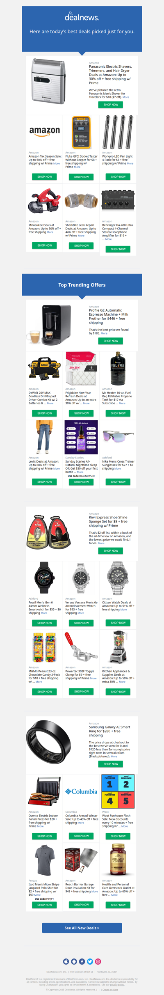Open the Woot Funhouse Flash Sale image

118,791
